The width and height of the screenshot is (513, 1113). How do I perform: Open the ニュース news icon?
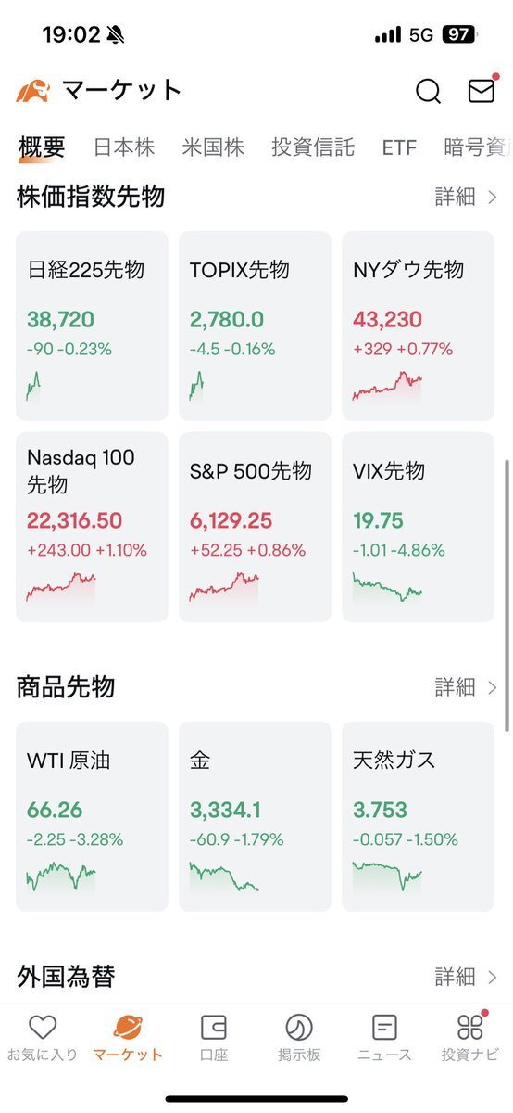[x=384, y=1027]
